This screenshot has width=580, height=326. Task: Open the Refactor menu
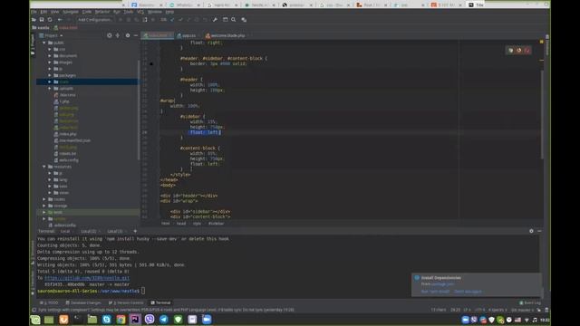[102, 12]
